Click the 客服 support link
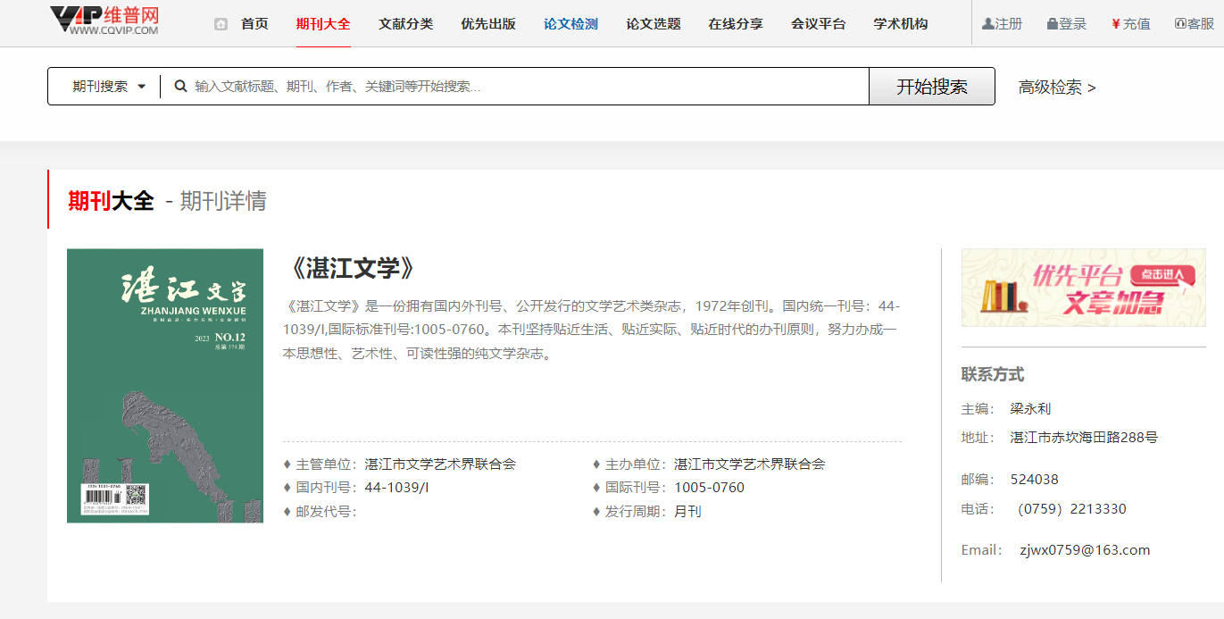The image size is (1224, 619). pyautogui.click(x=1201, y=24)
